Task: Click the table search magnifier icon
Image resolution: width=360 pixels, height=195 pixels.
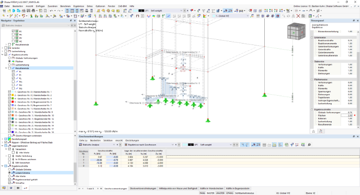Action: 309,145
